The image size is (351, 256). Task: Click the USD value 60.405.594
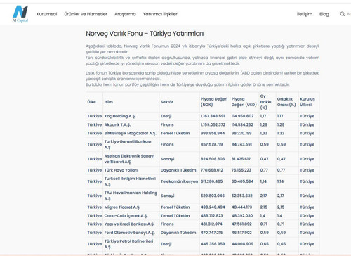(242, 181)
